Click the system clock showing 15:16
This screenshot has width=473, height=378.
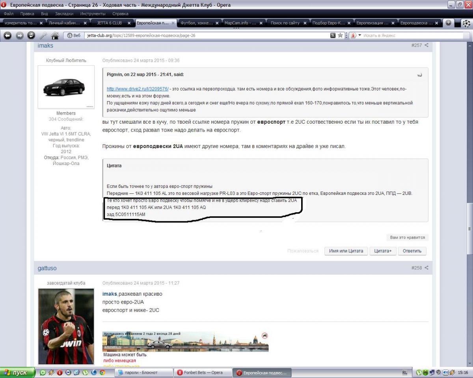[463, 372]
